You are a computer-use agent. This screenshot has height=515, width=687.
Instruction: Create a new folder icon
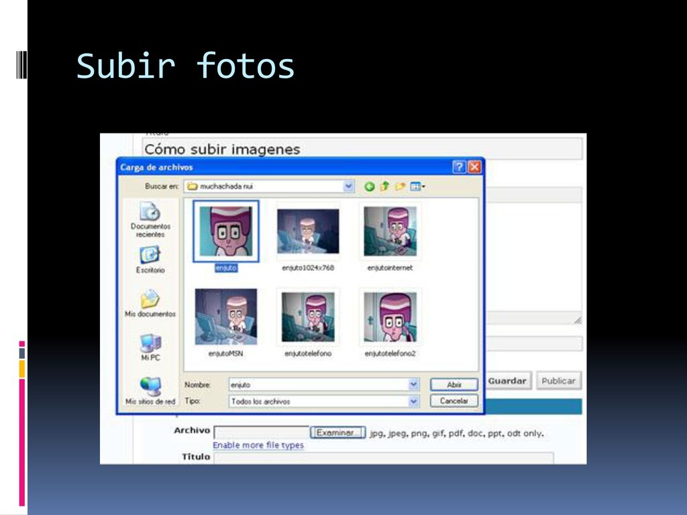400,186
